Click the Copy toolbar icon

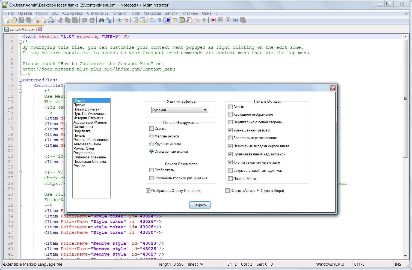click(x=67, y=20)
